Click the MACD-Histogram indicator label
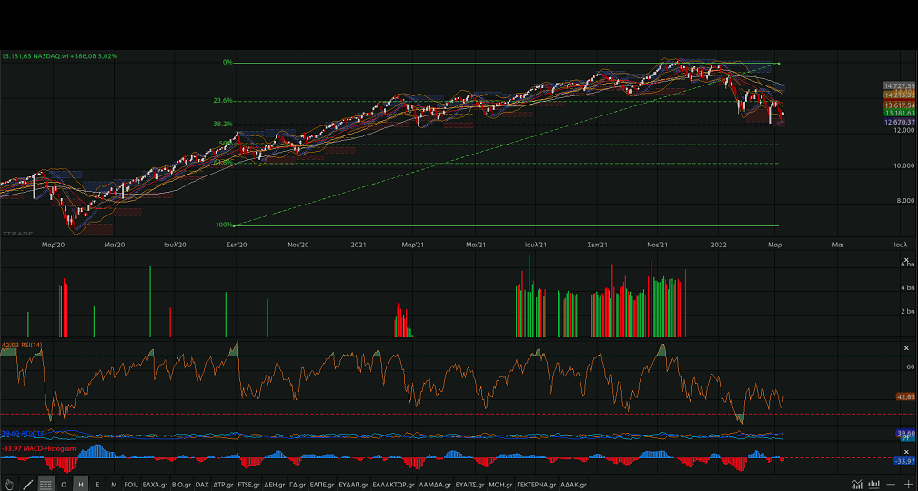This screenshot has height=491, width=918. click(38, 449)
